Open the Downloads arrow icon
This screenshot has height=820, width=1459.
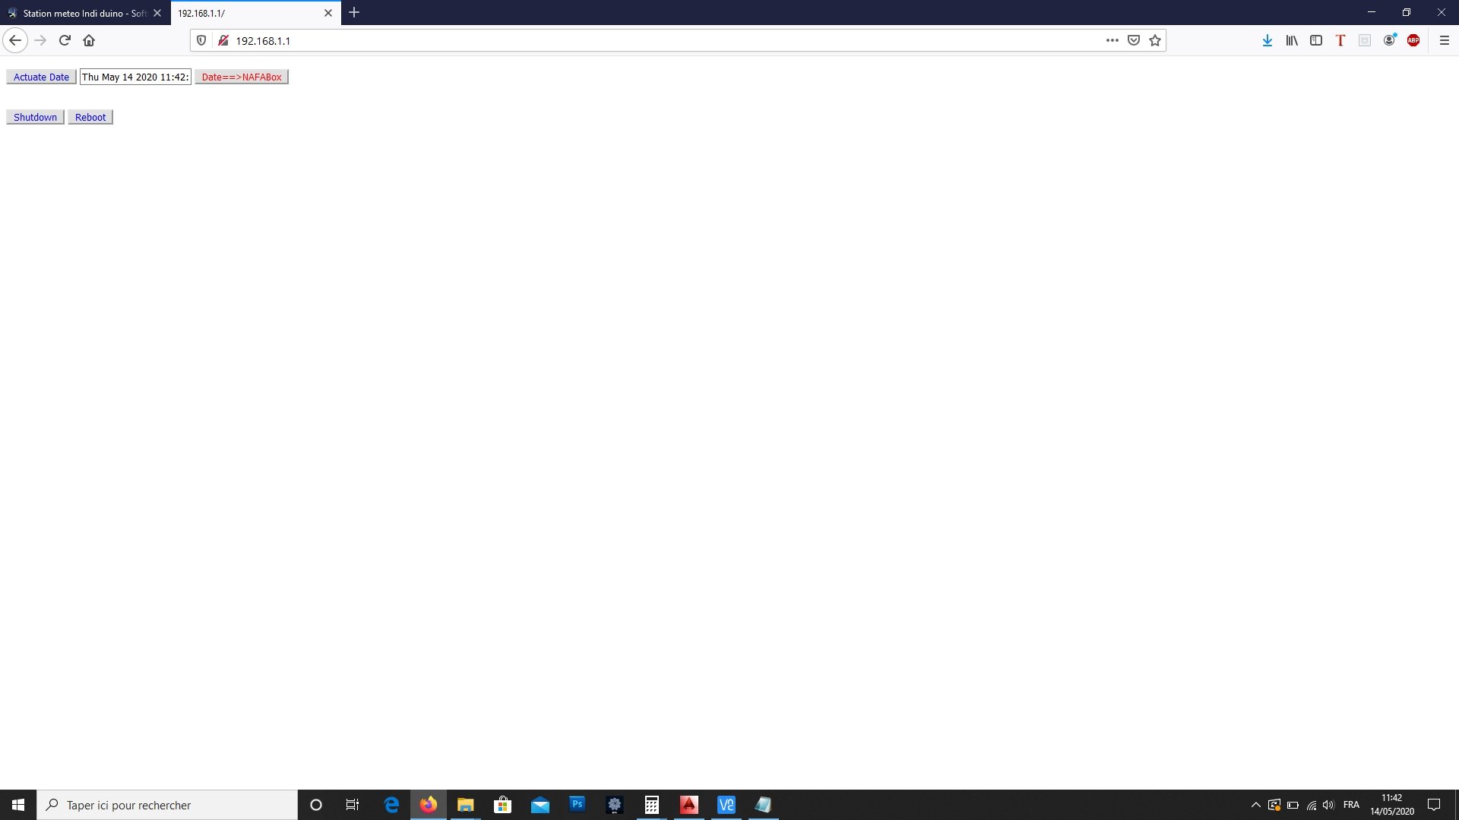(1268, 41)
